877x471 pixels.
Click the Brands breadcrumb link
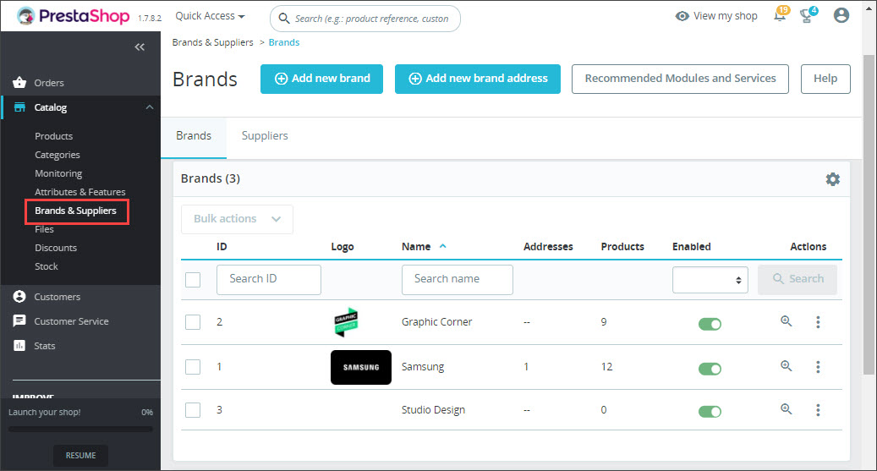[x=284, y=42]
